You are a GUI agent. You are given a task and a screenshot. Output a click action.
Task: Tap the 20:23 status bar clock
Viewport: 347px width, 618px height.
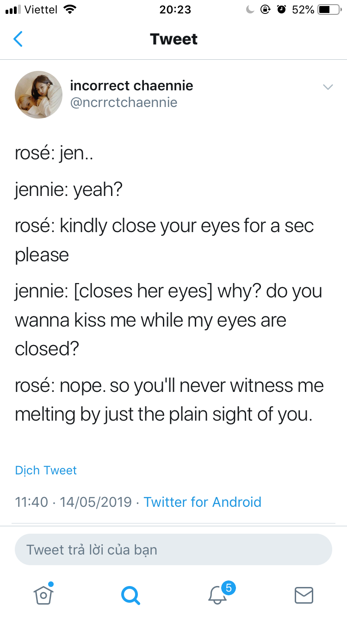pyautogui.click(x=175, y=9)
